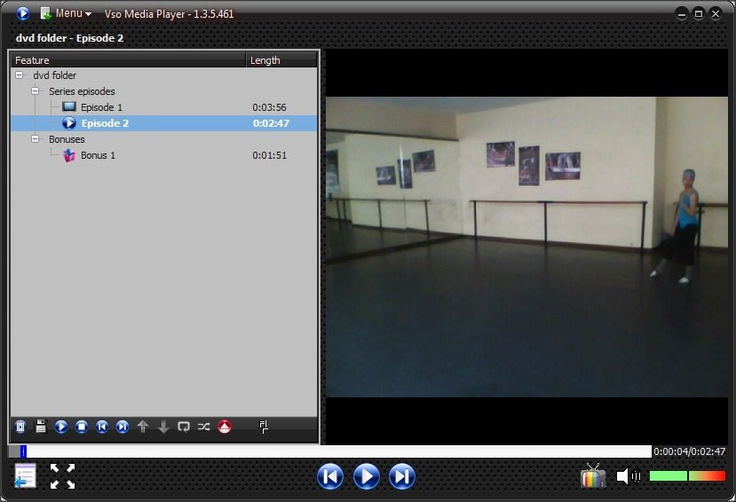Click playlist toolbar play button

click(x=61, y=427)
